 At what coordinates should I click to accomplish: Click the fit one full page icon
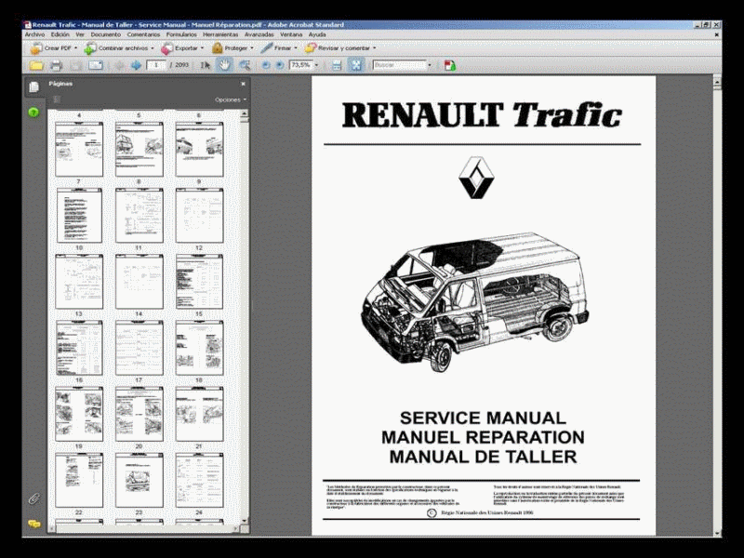tap(356, 65)
